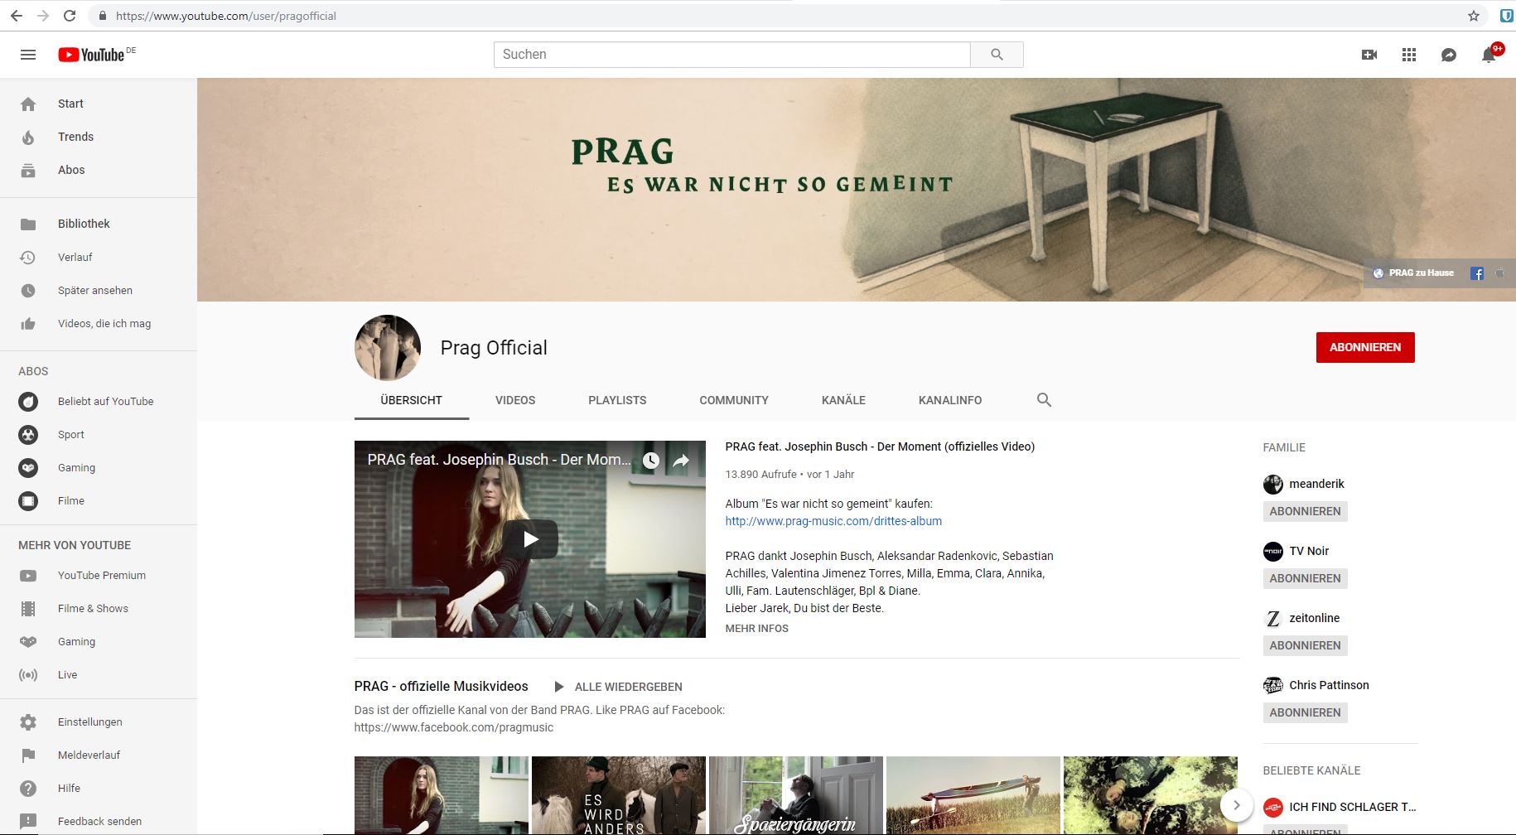Screen dimensions: 1516x835
Task: Bookmark this page with the star
Action: pyautogui.click(x=1474, y=16)
